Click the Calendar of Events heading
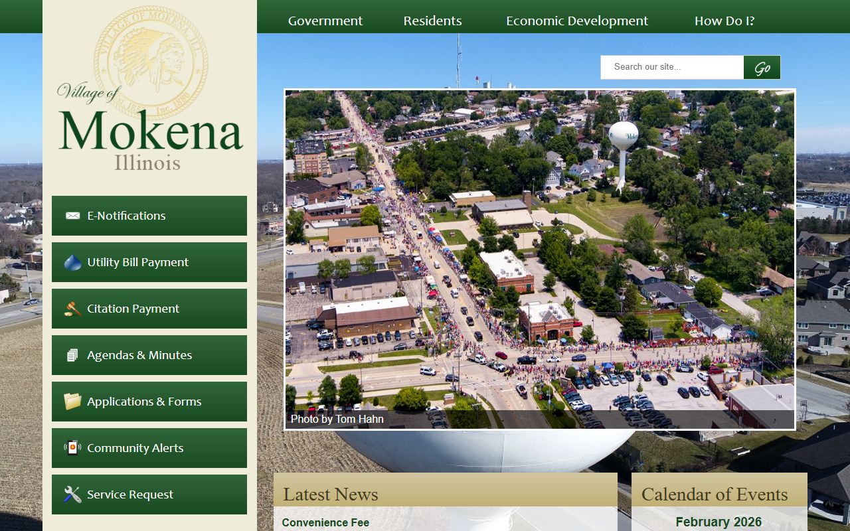The height and width of the screenshot is (531, 850). pyautogui.click(x=715, y=494)
